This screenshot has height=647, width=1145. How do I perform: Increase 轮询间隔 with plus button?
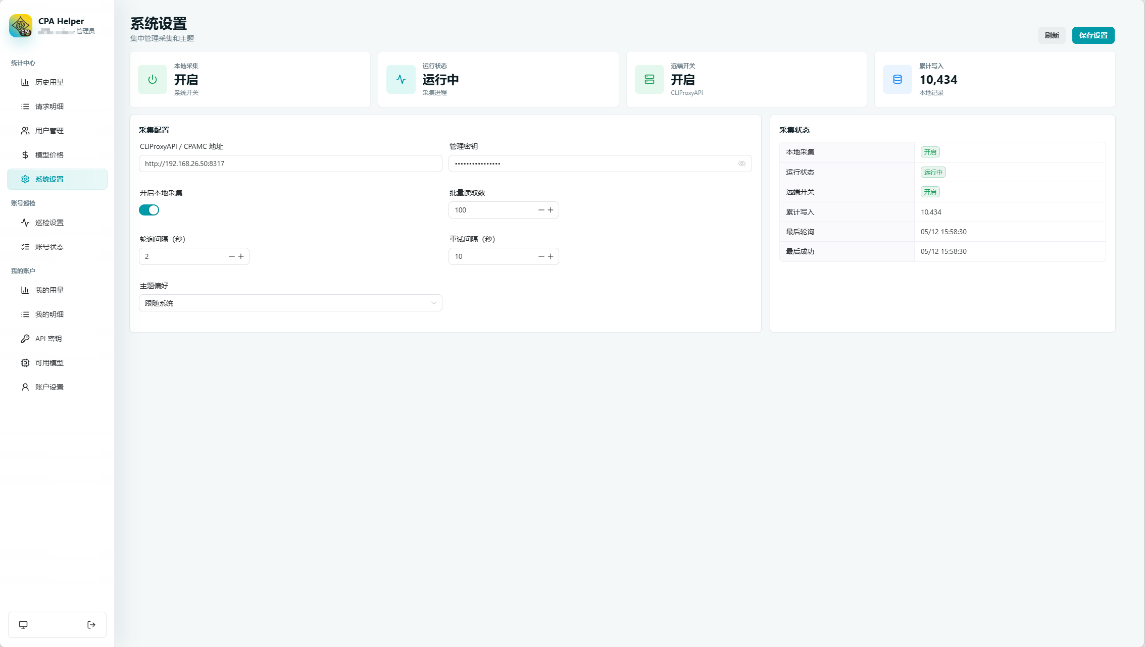tap(241, 256)
